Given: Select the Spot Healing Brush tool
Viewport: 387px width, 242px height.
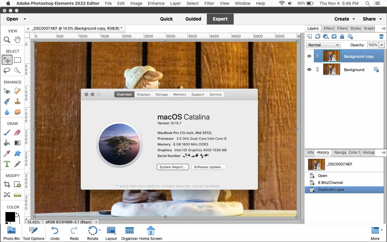Looking at the screenshot, I should [18, 91].
